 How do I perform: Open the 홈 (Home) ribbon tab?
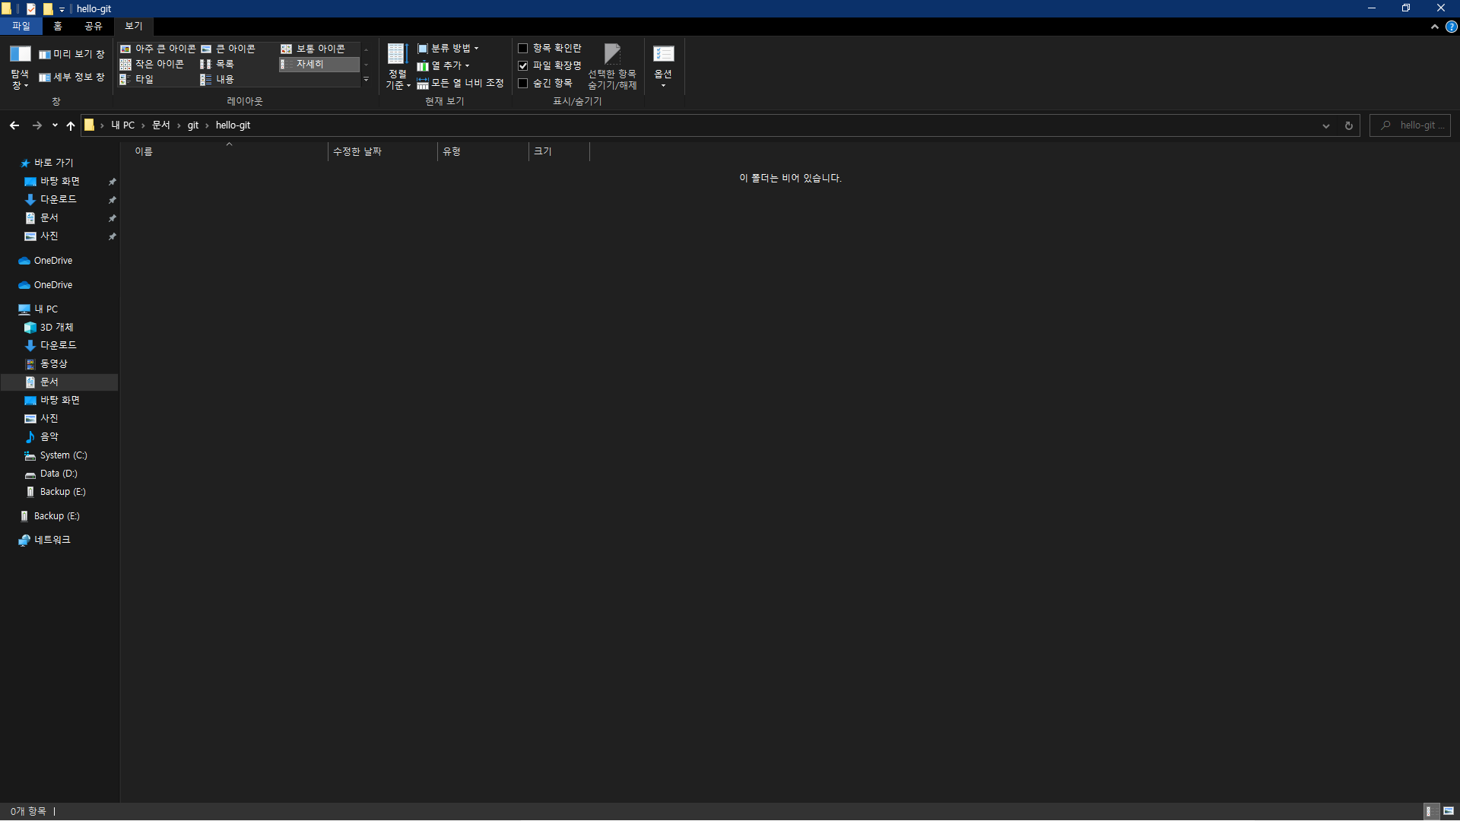(58, 26)
